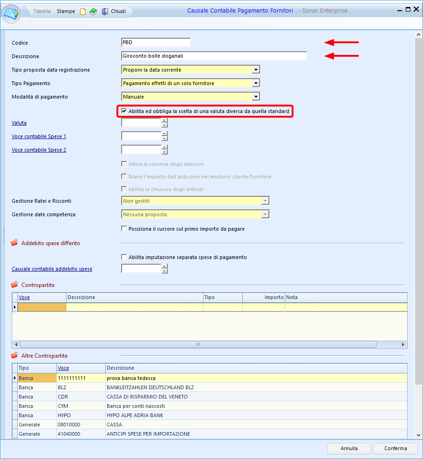The width and height of the screenshot is (423, 459).
Task: Click the Conferma button
Action: (395, 448)
